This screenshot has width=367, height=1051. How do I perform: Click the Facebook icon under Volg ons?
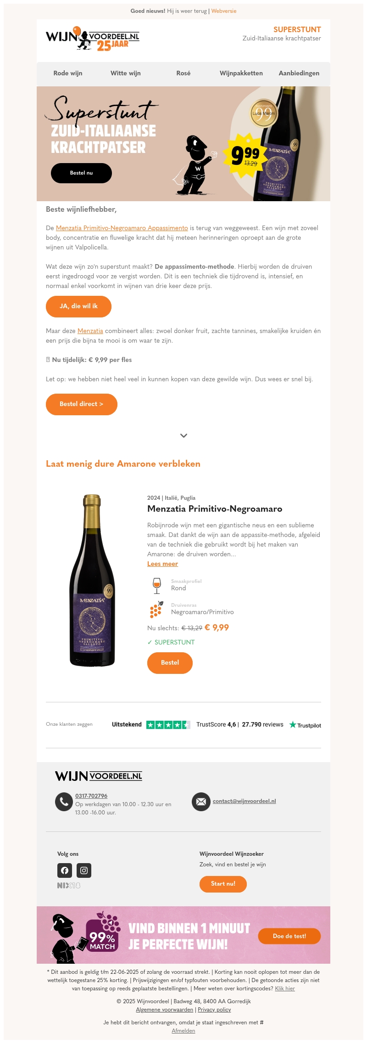coord(65,870)
